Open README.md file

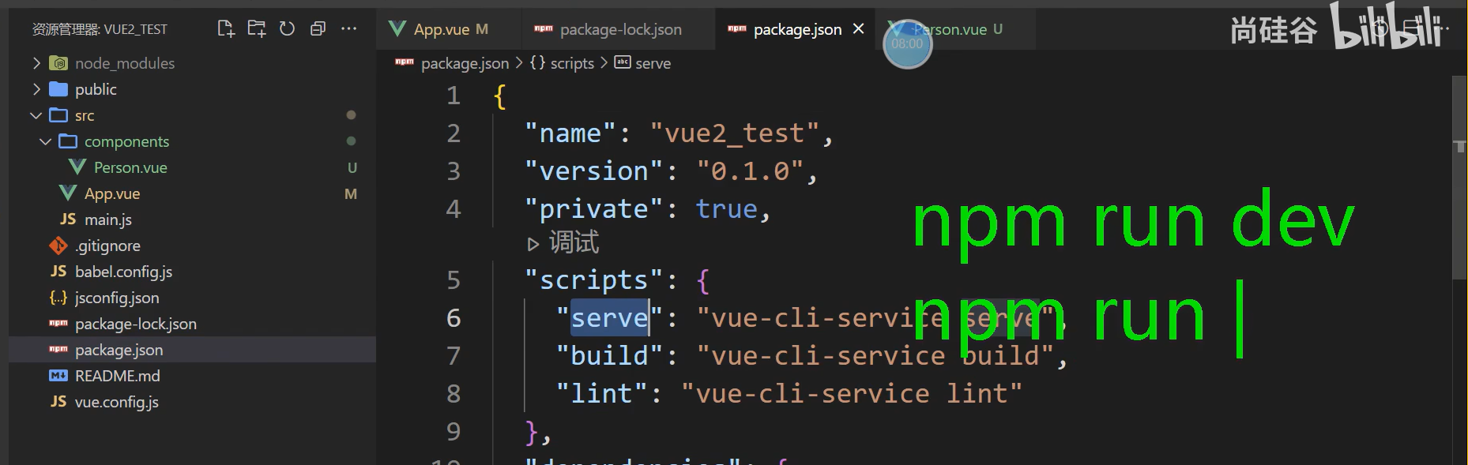point(117,376)
